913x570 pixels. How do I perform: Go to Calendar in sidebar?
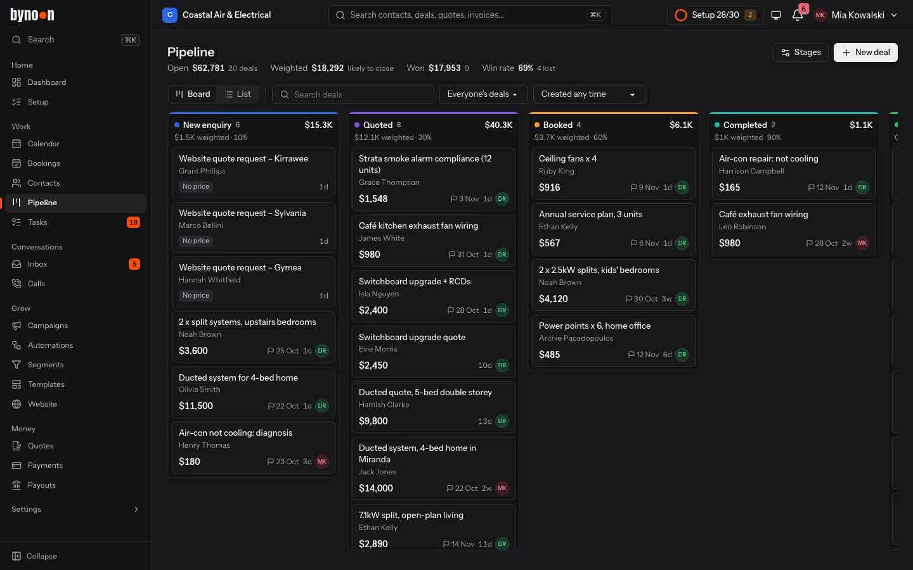click(x=76, y=144)
